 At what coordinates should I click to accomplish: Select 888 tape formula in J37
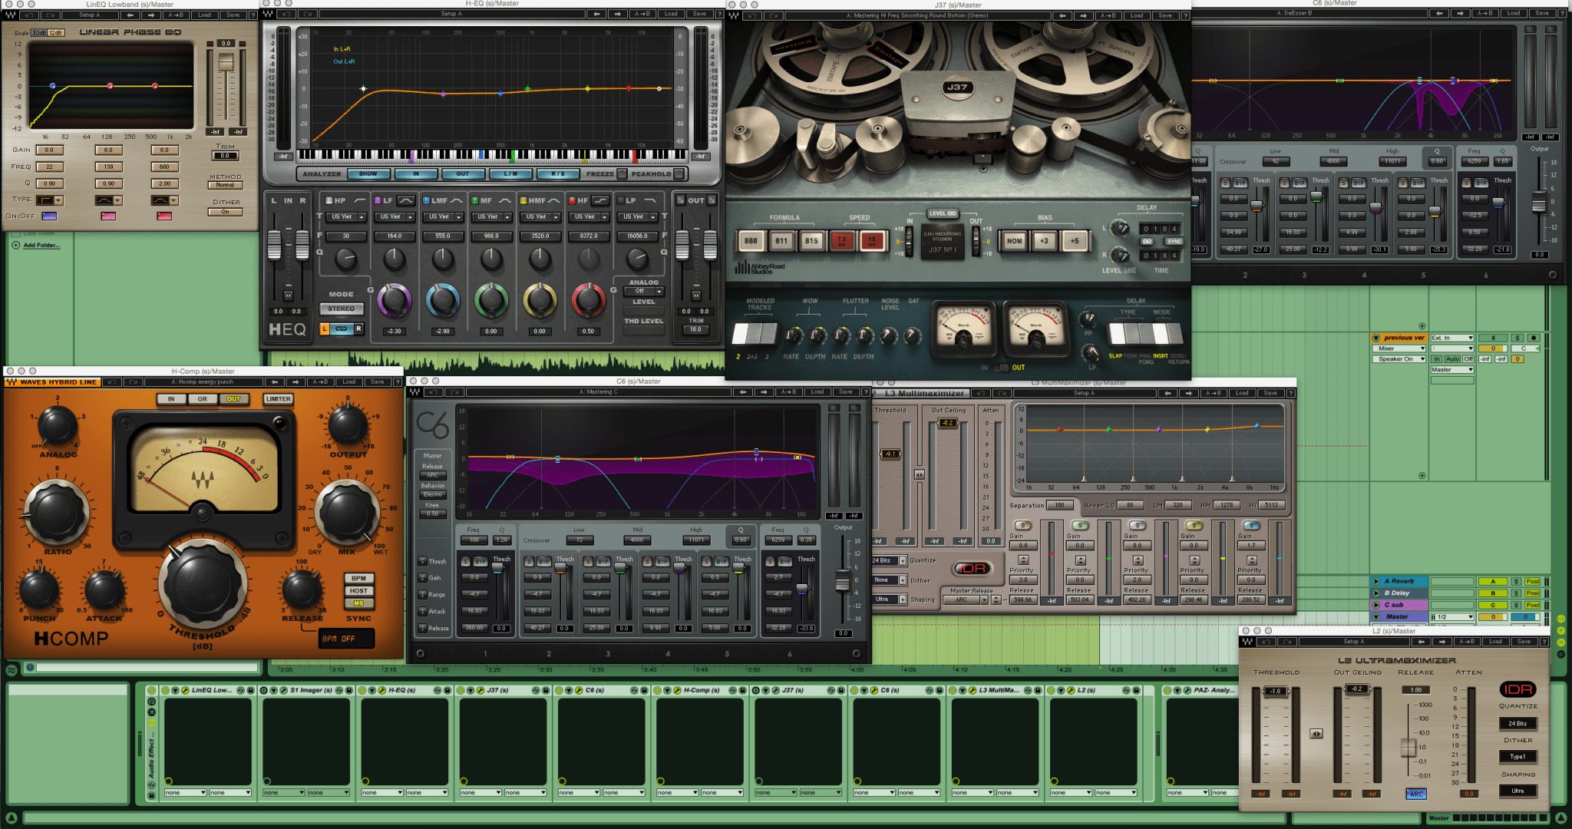[750, 241]
